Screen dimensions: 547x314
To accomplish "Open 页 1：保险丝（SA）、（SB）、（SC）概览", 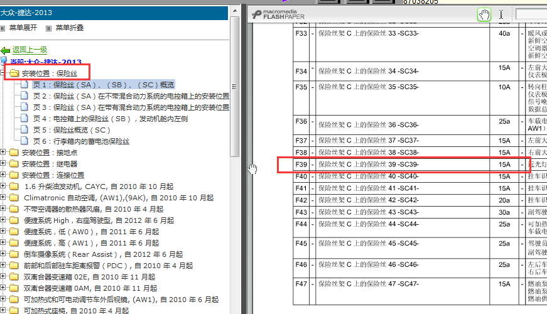I will (104, 85).
